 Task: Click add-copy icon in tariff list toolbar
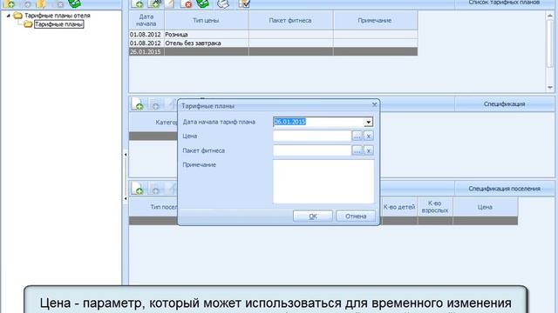[x=155, y=3]
